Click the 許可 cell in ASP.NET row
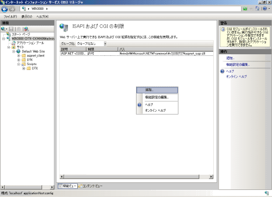The image size is (272, 197). pyautogui.click(x=91, y=54)
